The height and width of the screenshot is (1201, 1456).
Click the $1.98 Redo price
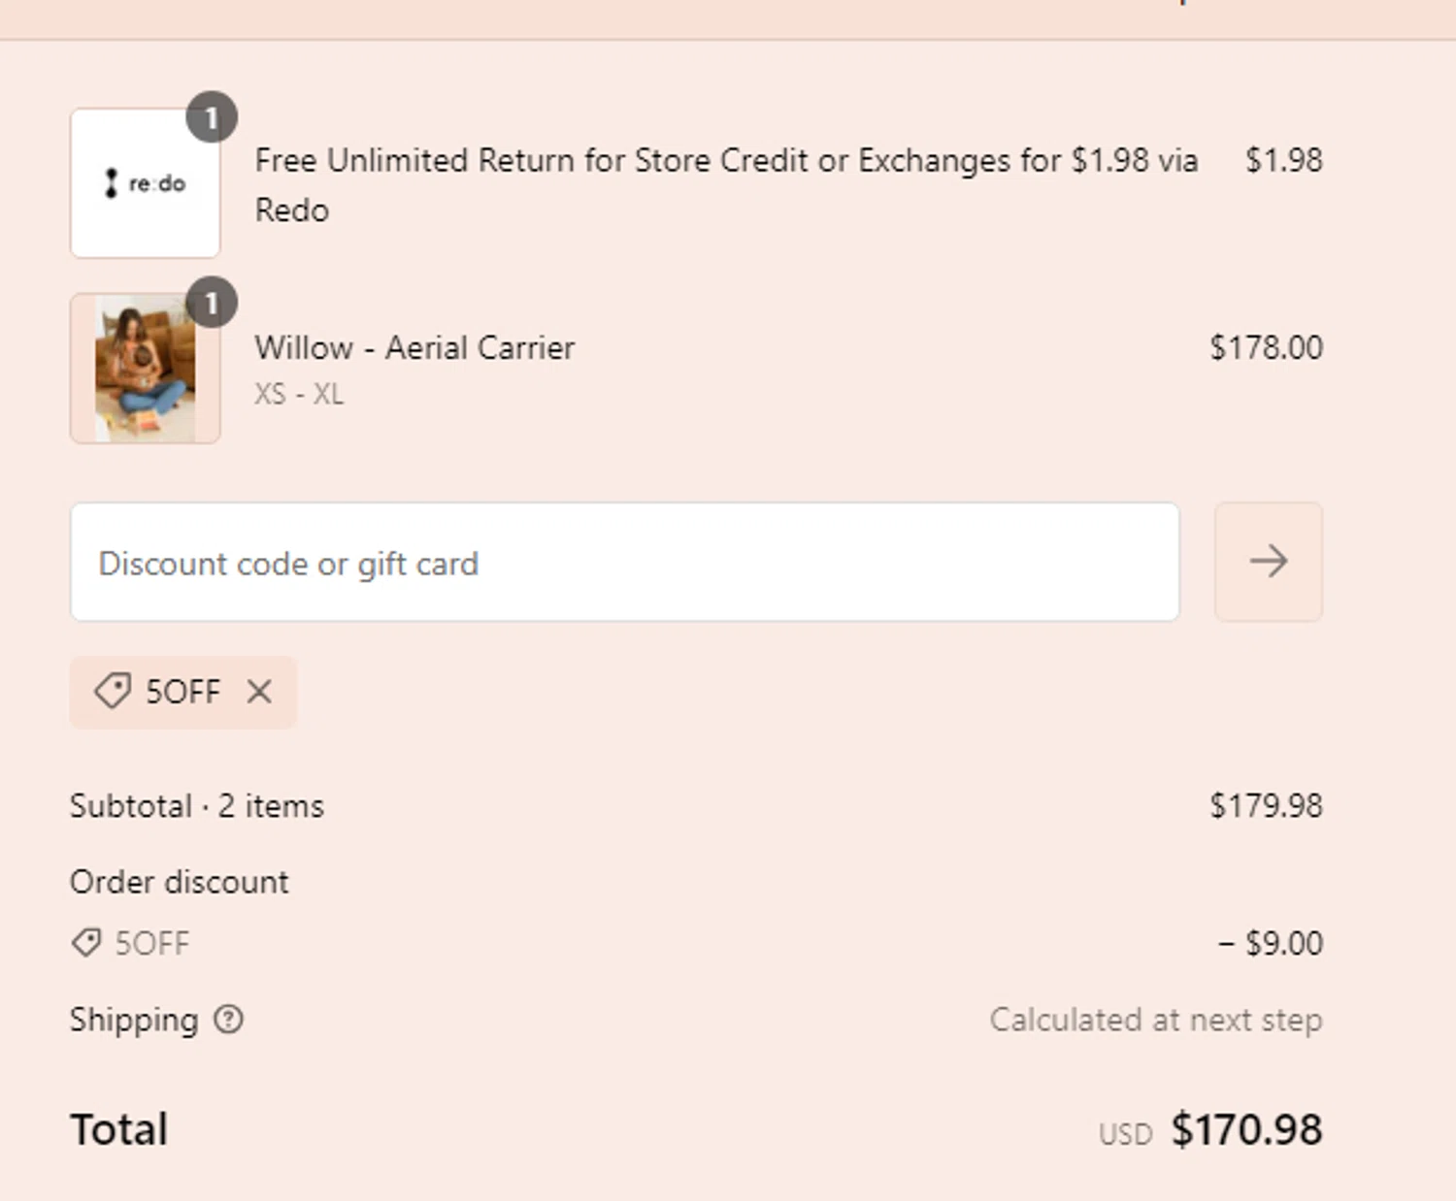point(1283,160)
